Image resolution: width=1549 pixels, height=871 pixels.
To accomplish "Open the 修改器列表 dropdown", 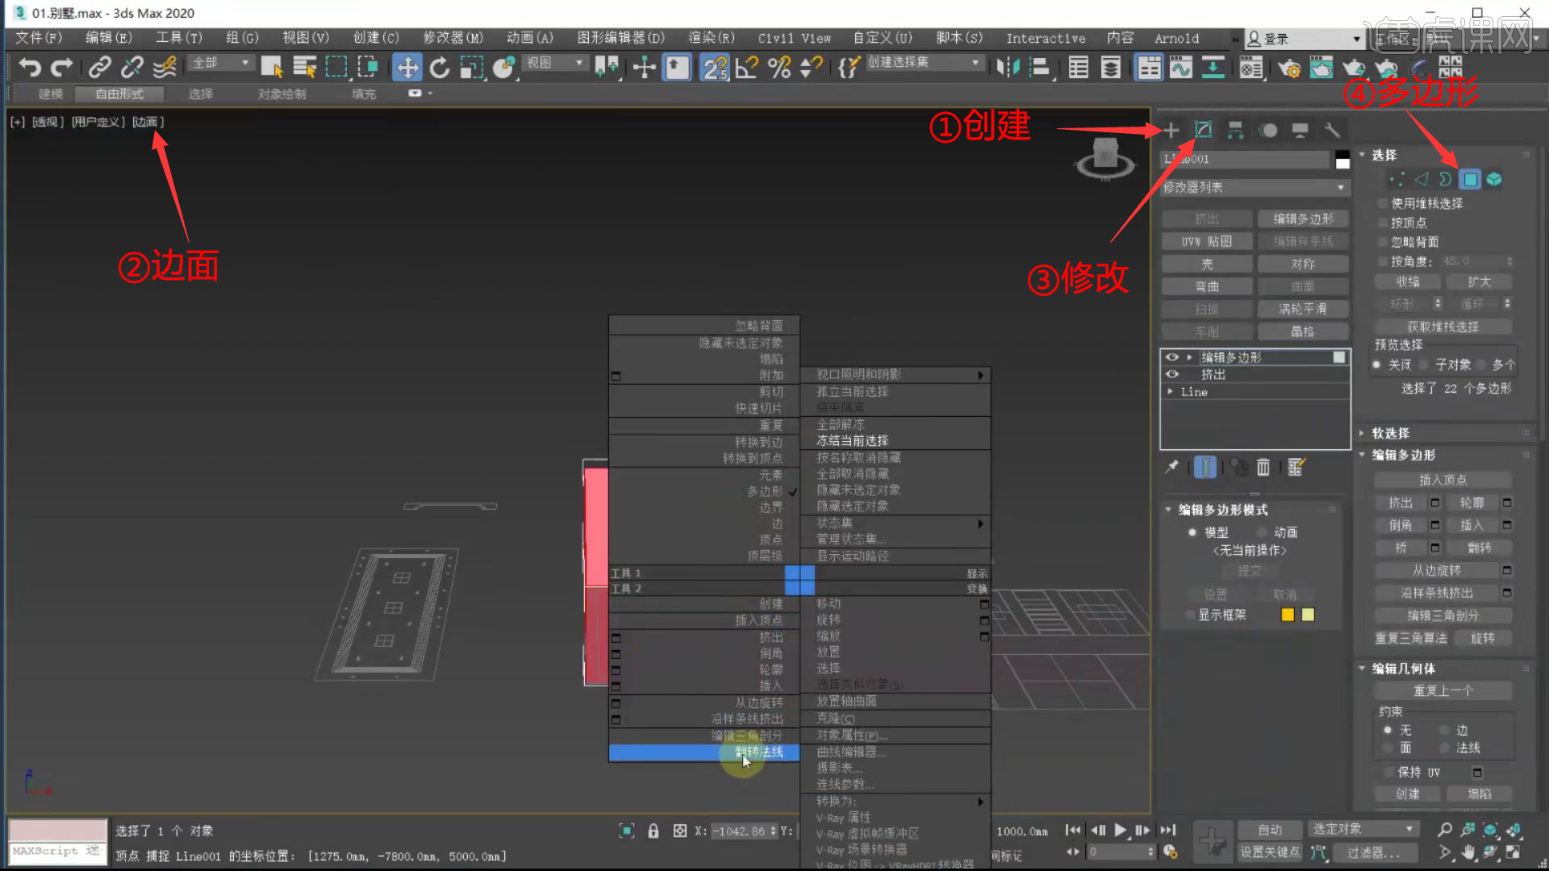I will coord(1255,187).
